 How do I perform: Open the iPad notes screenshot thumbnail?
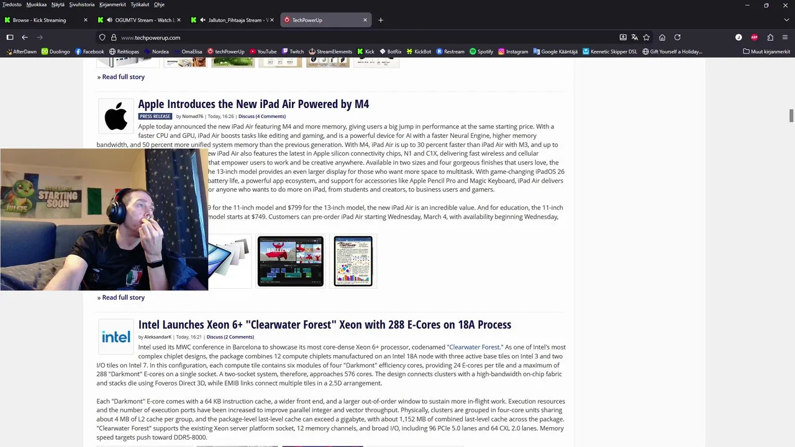click(x=353, y=261)
